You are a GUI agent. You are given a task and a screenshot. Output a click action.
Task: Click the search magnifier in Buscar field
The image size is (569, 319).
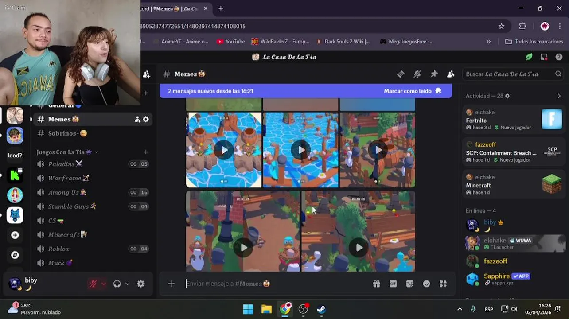[558, 74]
